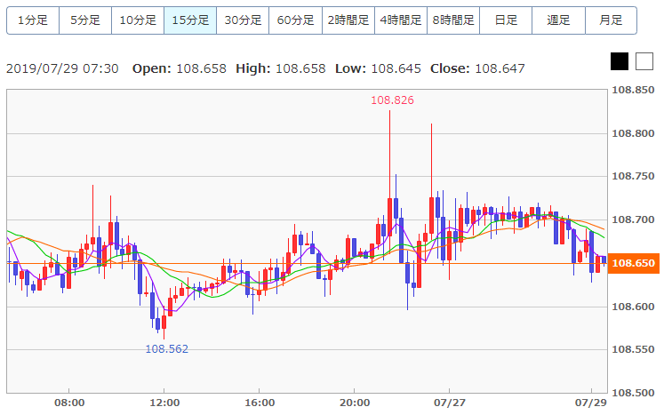The image size is (664, 415).
Task: Click the 108.700 price axis label
Action: (x=633, y=219)
